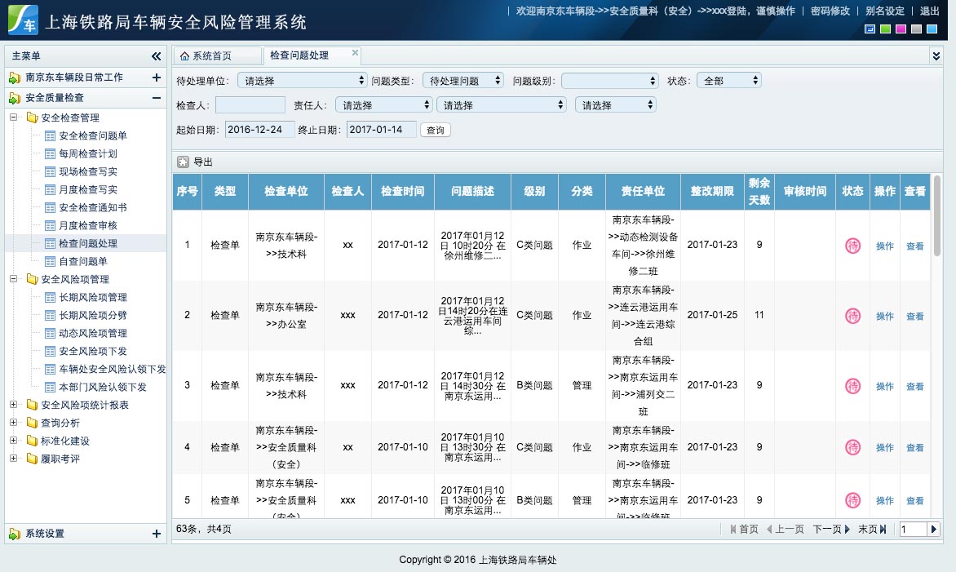Click the export (导出) icon

(184, 162)
